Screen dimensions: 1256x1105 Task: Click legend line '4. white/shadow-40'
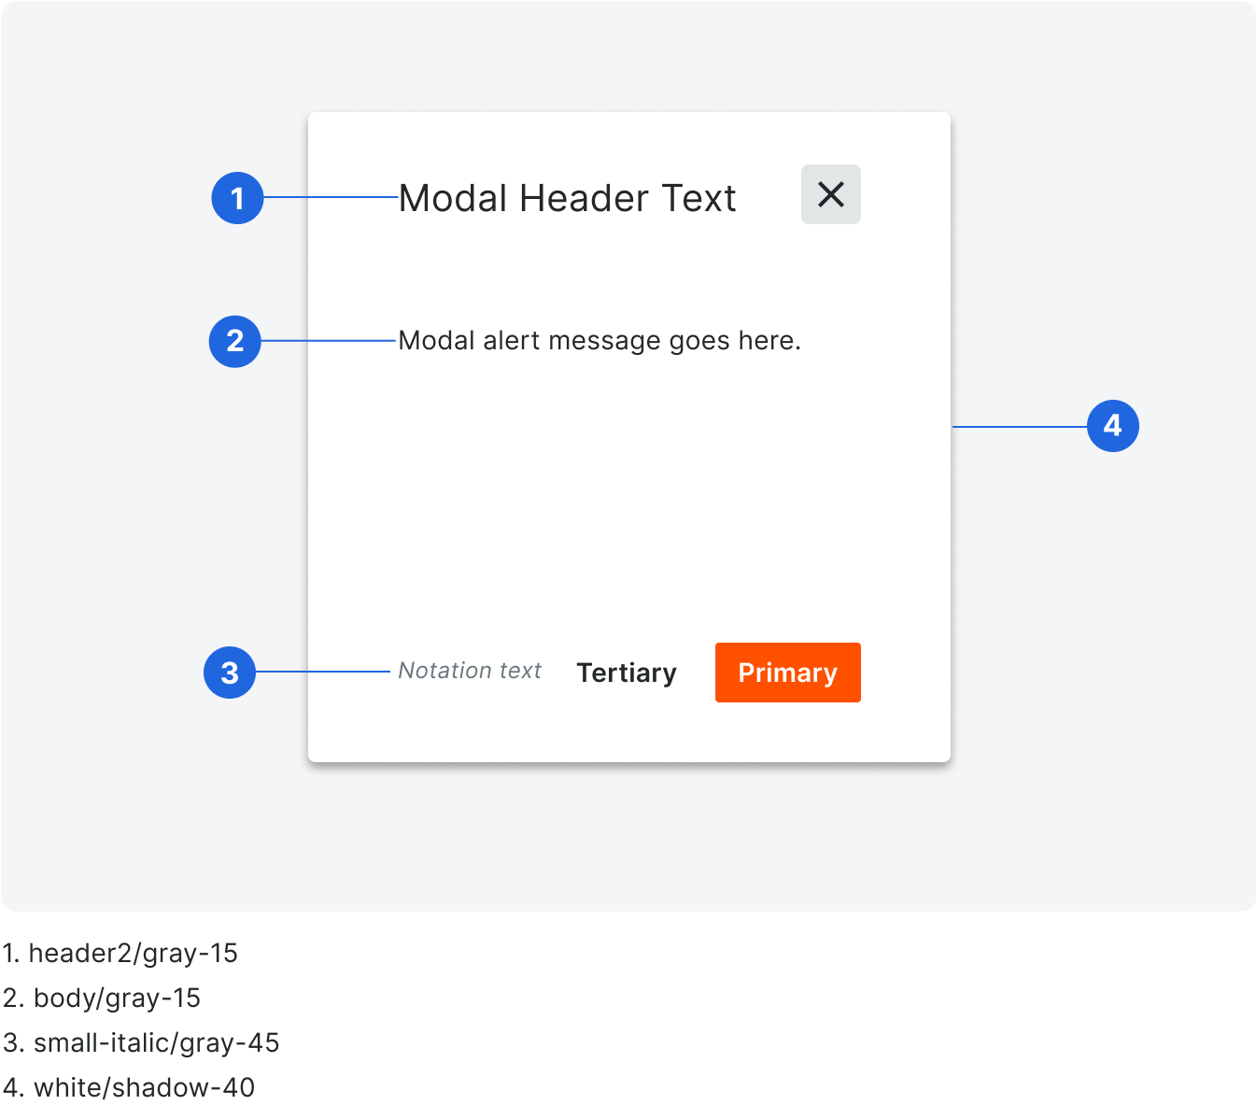[x=128, y=1087]
